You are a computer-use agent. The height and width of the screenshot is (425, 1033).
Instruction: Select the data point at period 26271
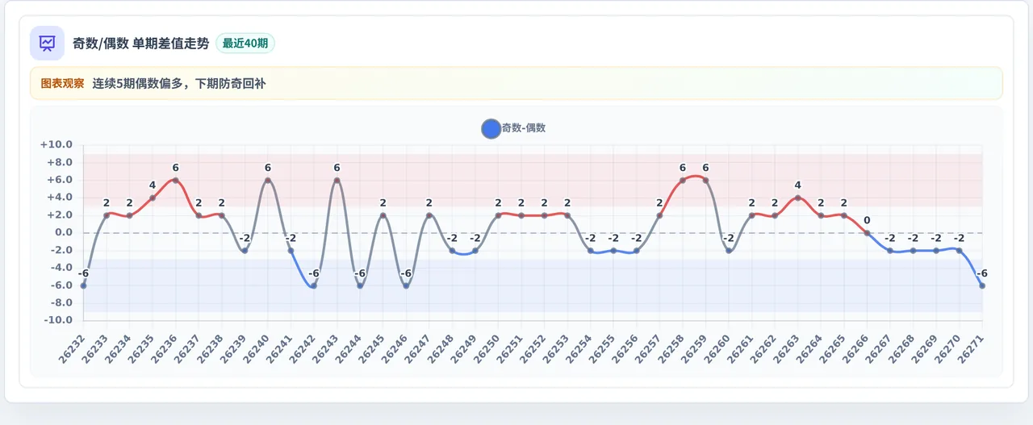click(982, 285)
